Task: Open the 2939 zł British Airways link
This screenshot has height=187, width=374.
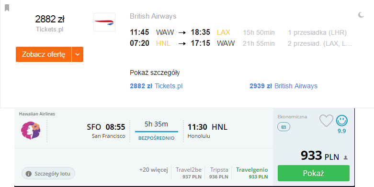Action: point(283,86)
